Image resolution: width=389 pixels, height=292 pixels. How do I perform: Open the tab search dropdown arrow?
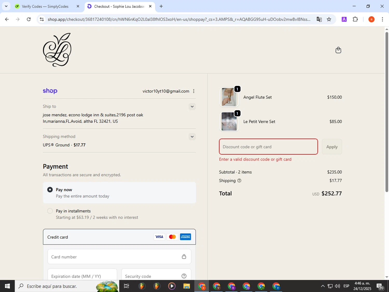point(6,6)
